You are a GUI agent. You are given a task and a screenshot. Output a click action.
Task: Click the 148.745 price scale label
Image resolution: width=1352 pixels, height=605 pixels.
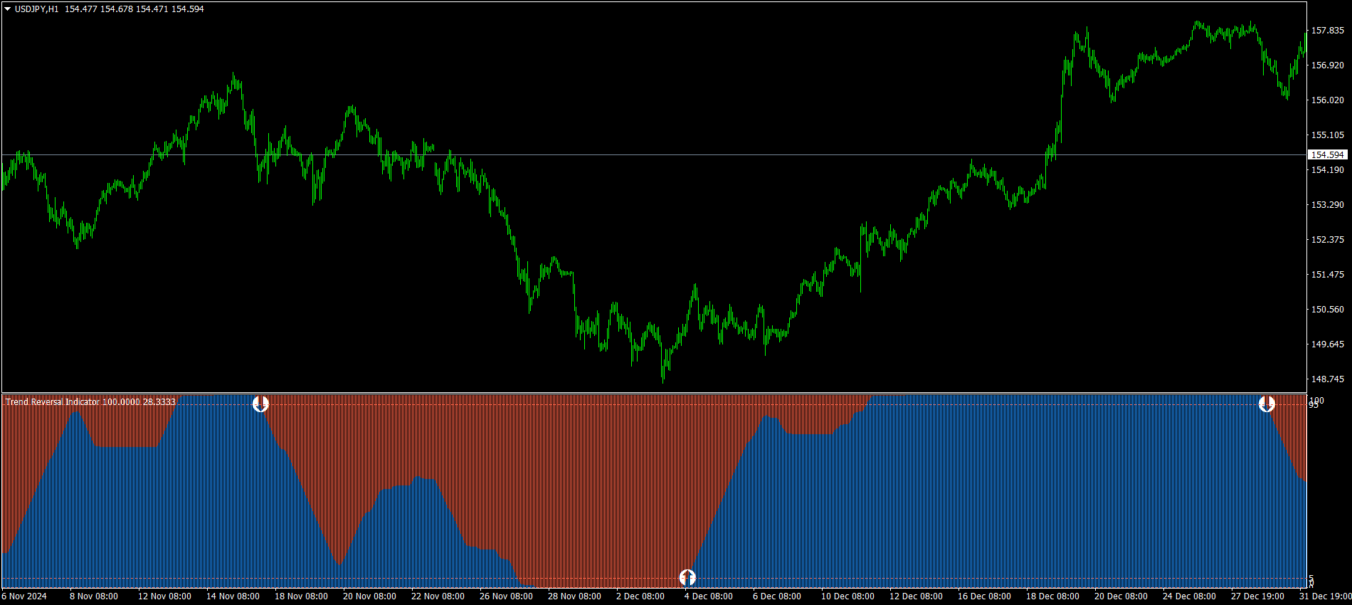coord(1327,379)
